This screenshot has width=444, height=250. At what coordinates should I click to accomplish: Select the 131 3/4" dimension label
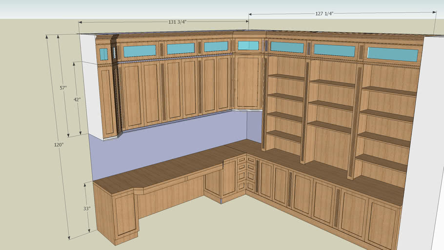[178, 22]
